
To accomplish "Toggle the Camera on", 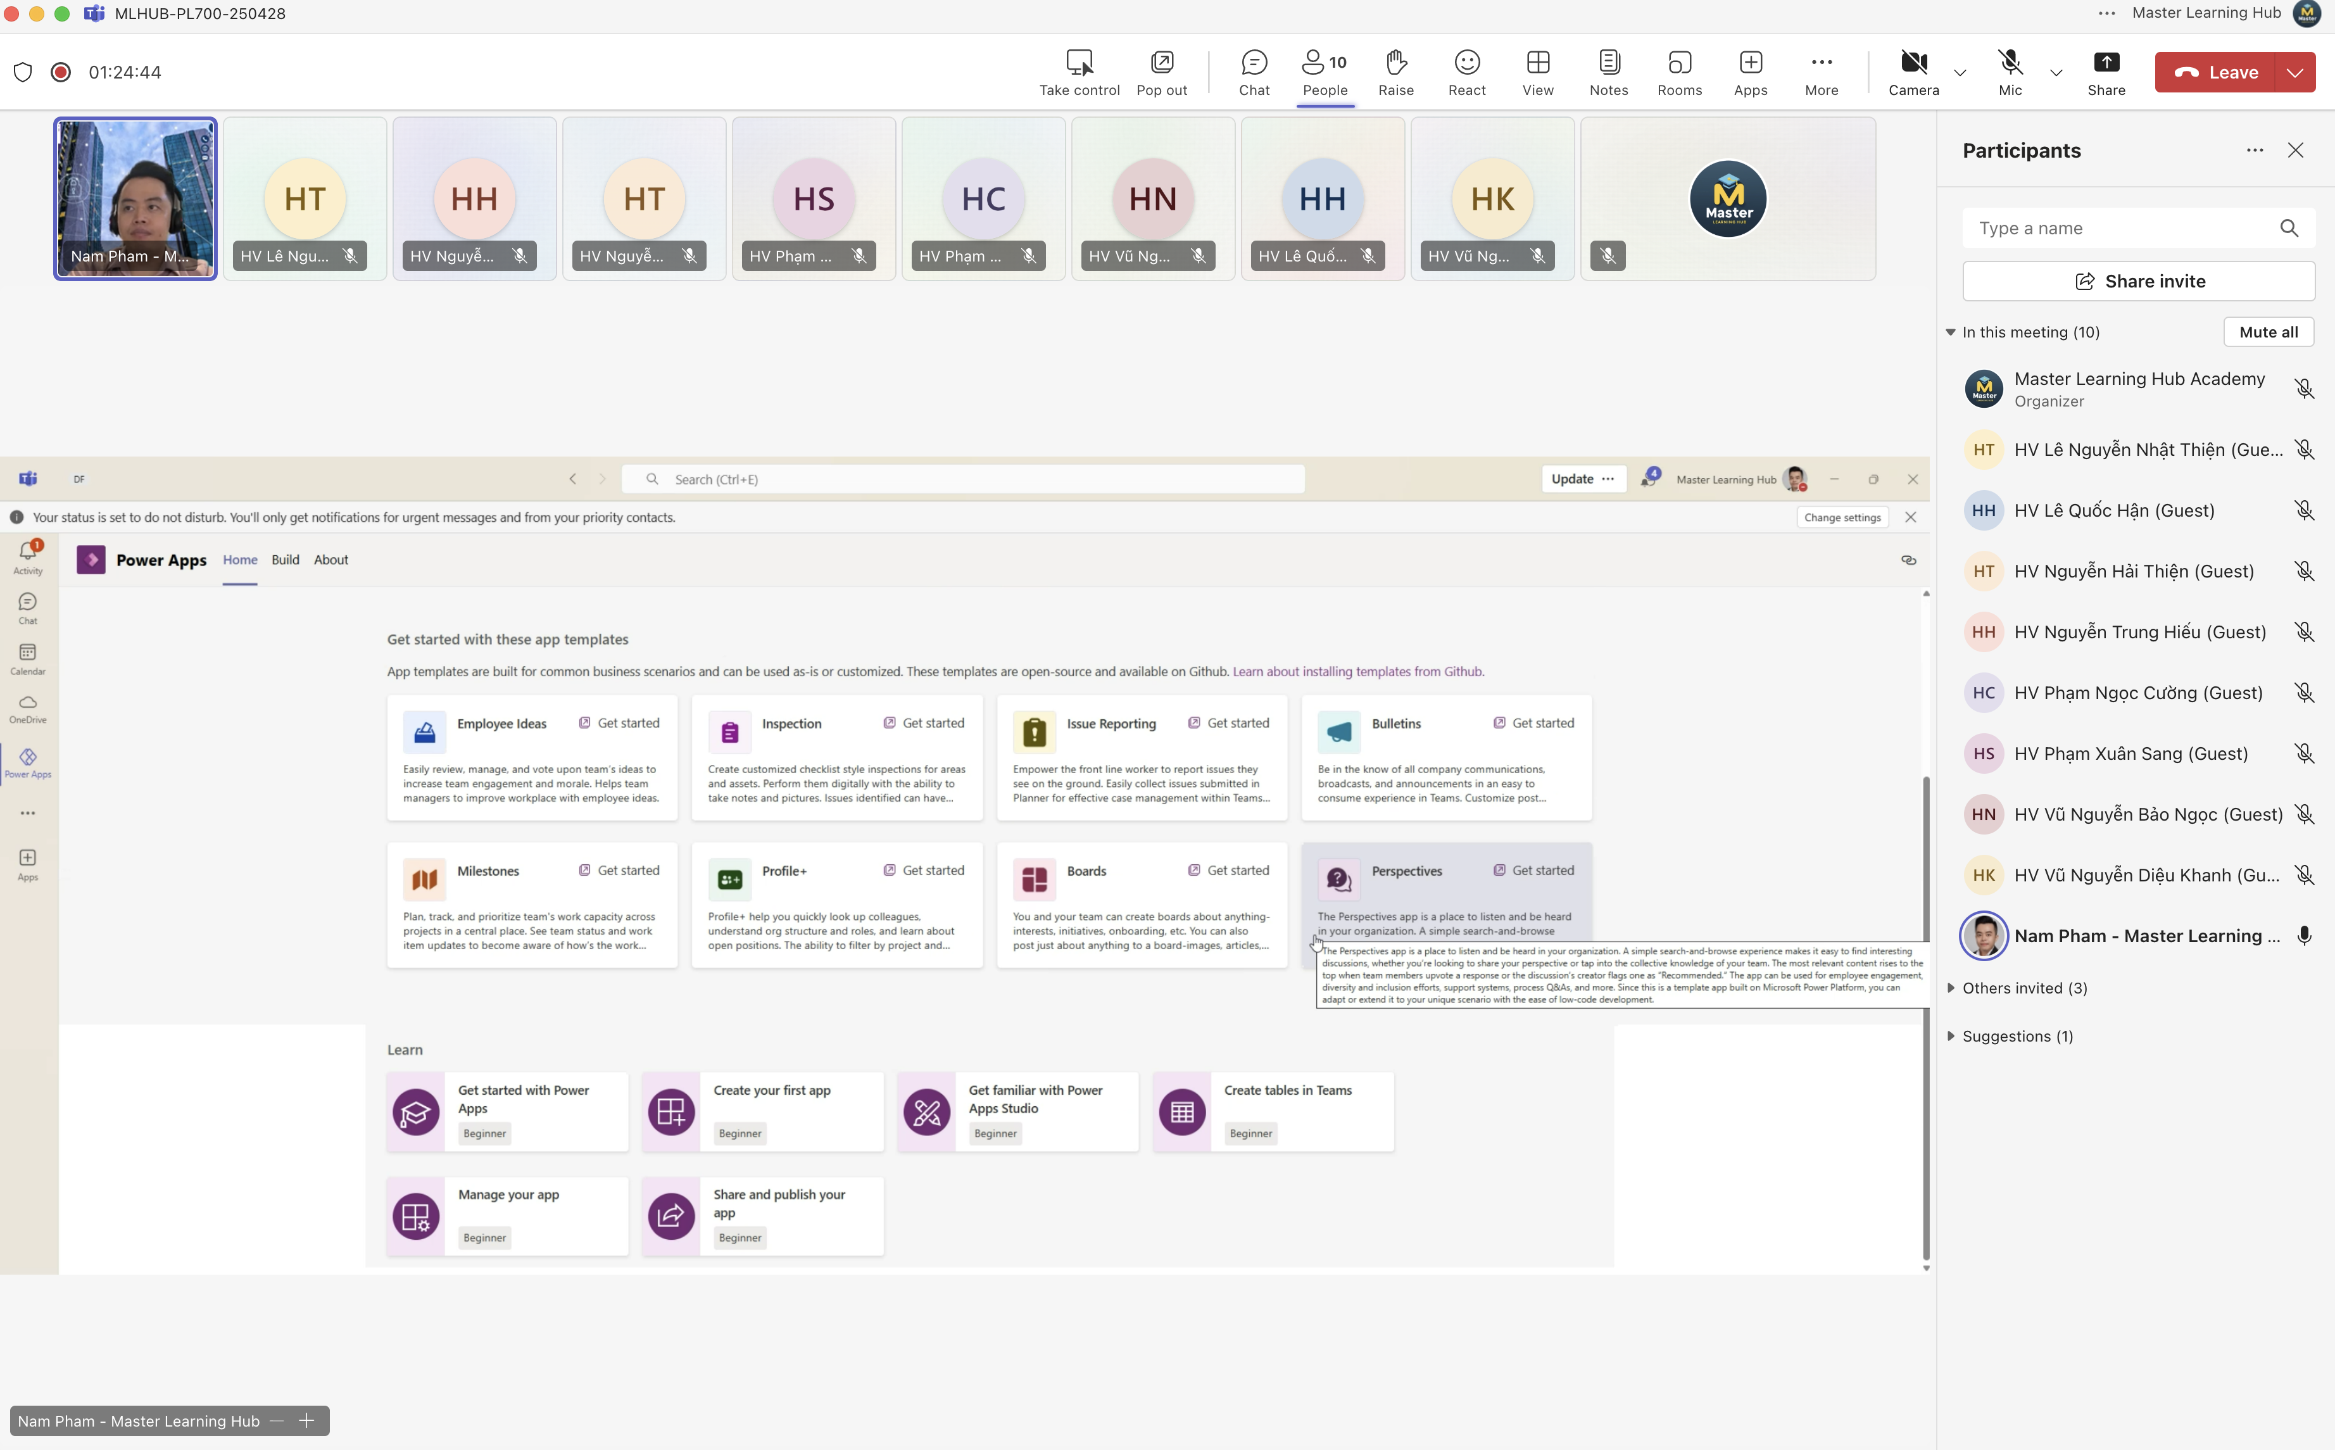I will pos(1913,73).
